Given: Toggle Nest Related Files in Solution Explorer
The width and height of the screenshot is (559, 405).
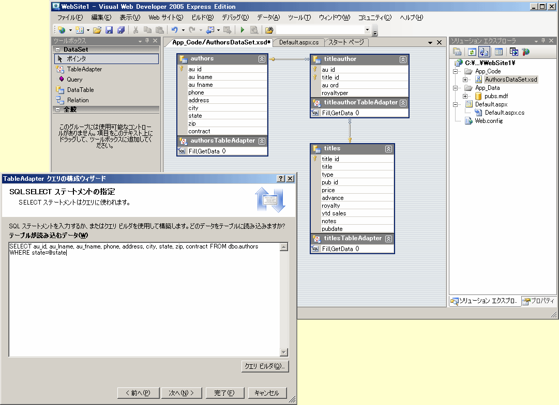Looking at the screenshot, I should pos(484,52).
